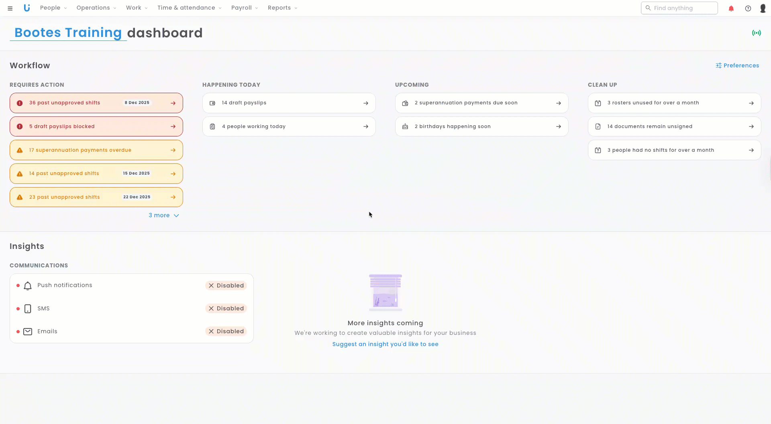Expand the 3 more action items
This screenshot has width=771, height=424.
pos(164,216)
